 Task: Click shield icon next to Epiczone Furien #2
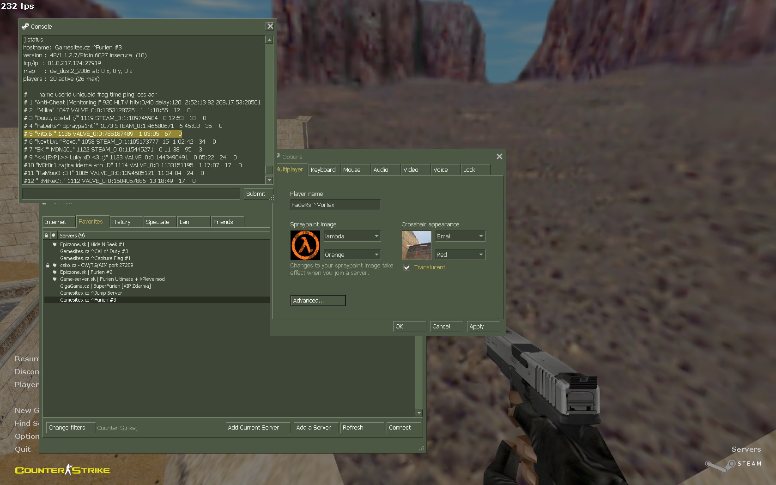coord(55,273)
